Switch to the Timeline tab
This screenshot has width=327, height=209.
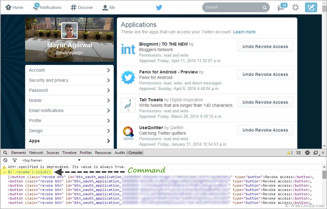coord(69,153)
